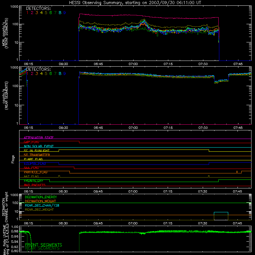Select olive detector 5 in front segments legend
This screenshot has height=255, width=255.
46,13
